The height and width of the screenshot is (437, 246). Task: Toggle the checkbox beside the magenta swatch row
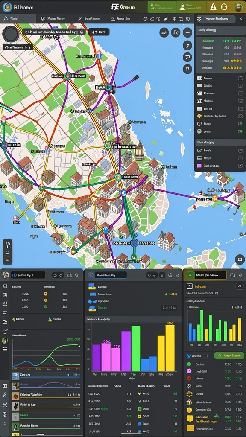240,166
